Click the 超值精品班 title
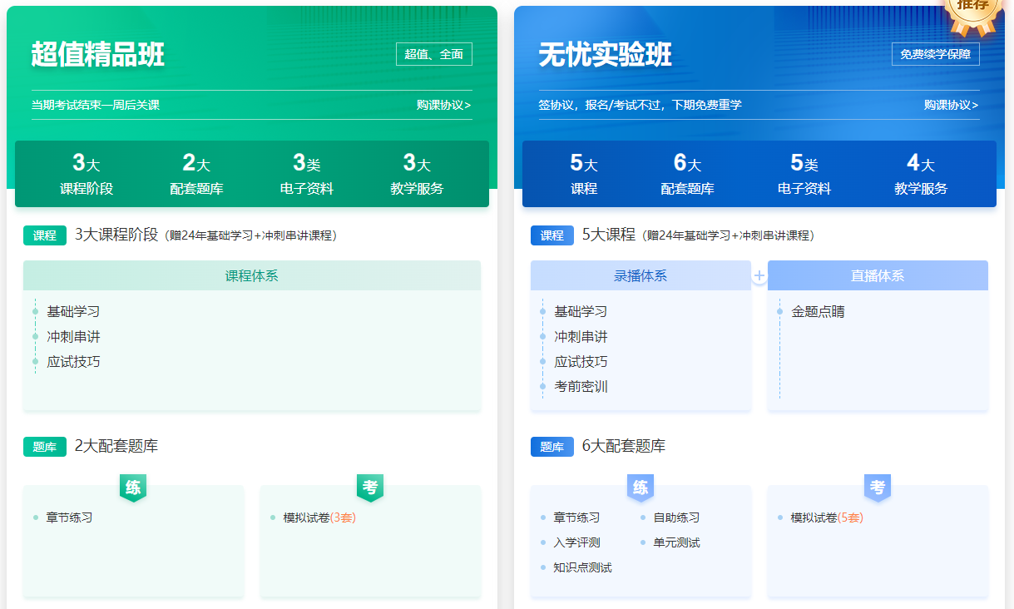 click(98, 54)
